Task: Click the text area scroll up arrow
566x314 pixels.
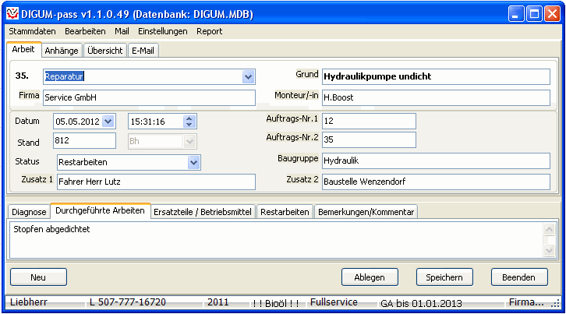Action: (549, 229)
